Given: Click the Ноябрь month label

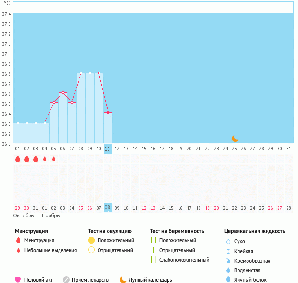Looking at the screenshot, I should [x=51, y=215].
